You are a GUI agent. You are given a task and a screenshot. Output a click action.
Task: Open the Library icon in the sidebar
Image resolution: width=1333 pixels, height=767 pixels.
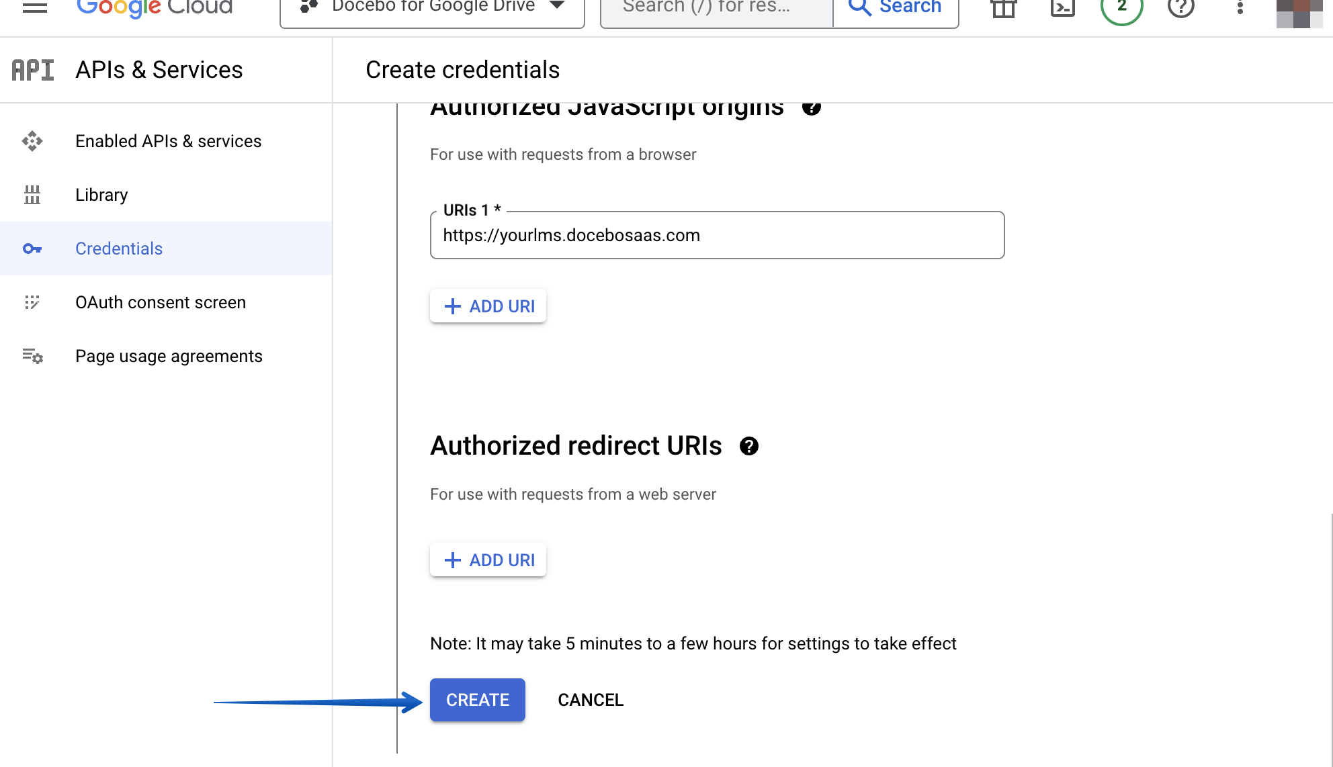tap(32, 195)
